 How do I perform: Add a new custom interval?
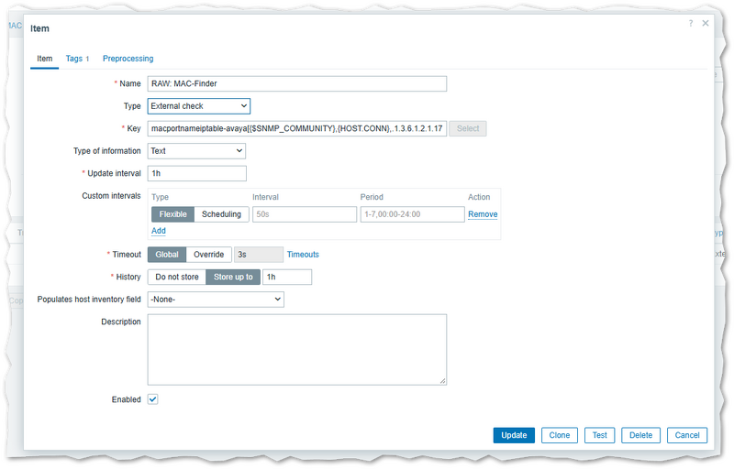point(158,231)
